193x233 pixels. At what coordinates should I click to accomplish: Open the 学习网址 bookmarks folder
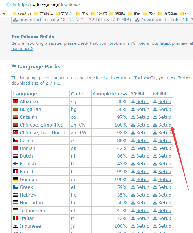[x=44, y=13]
